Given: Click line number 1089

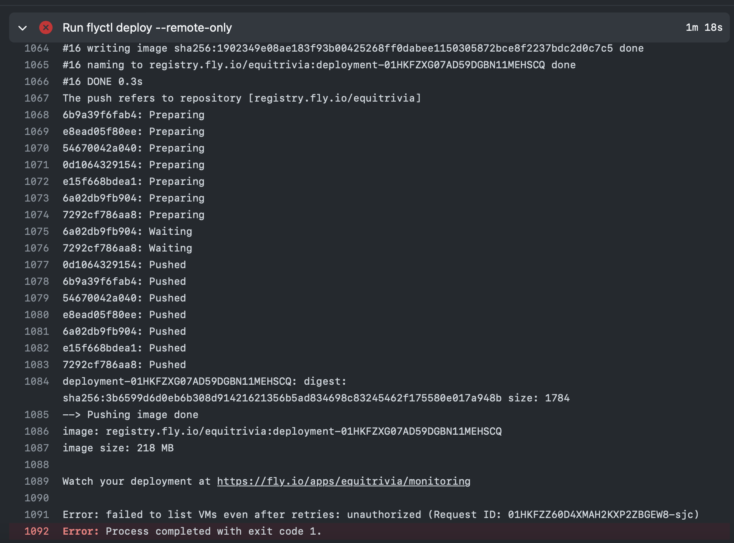Looking at the screenshot, I should pos(37,481).
